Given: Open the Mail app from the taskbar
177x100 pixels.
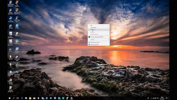Looking at the screenshot, I should 34,98.
